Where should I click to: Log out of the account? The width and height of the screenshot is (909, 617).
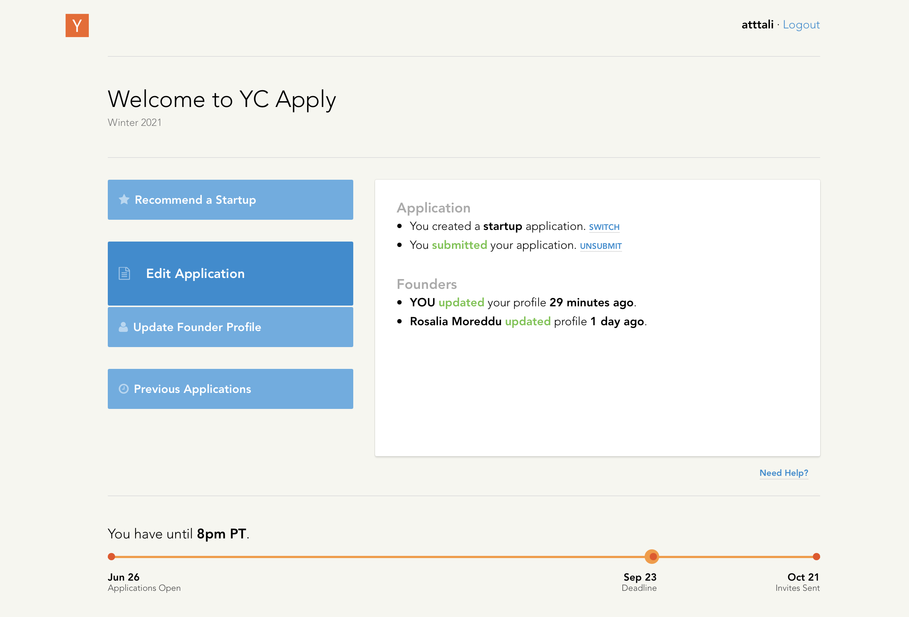point(801,25)
